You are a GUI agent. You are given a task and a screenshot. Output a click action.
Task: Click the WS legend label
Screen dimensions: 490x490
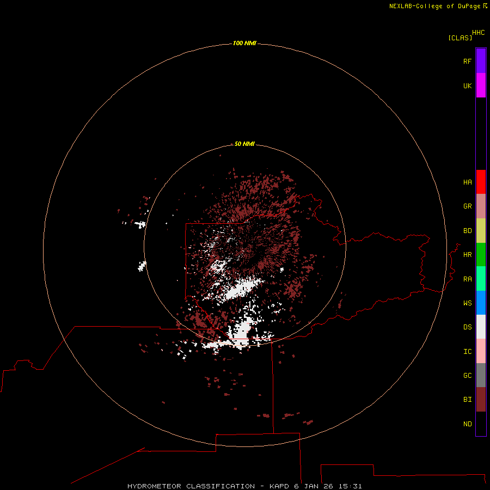(467, 303)
